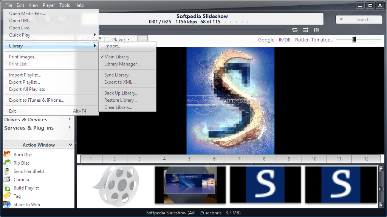Click the Services & Plug-ins heading
The image size is (387, 217).
[x=29, y=128]
